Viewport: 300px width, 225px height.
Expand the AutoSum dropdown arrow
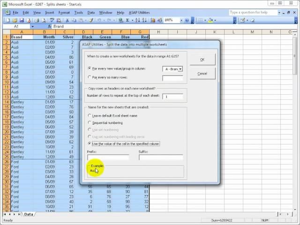[132, 20]
